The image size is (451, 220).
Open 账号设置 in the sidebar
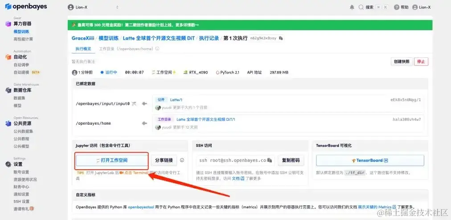click(x=21, y=172)
